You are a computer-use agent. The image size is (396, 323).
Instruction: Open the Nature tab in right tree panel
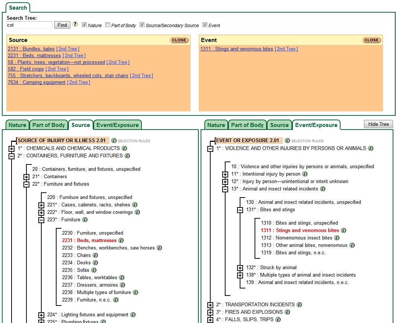tap(216, 125)
